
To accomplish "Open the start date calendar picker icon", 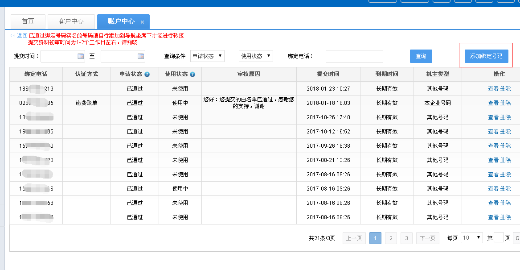I will click(x=81, y=56).
